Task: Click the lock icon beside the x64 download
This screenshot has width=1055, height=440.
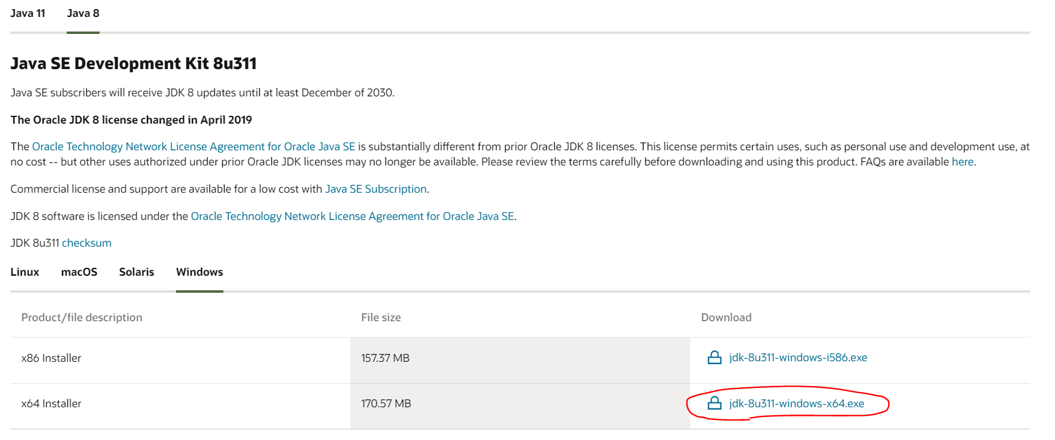Action: 714,403
